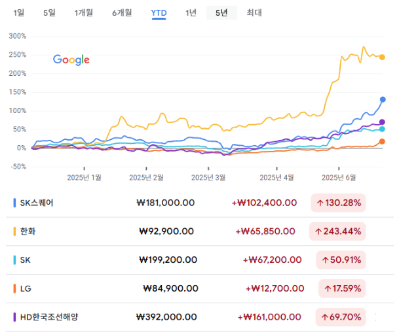The height and width of the screenshot is (336, 399).
Task: Click the blue SK스퀘어 endpoint dot on chart
Action: (383, 99)
